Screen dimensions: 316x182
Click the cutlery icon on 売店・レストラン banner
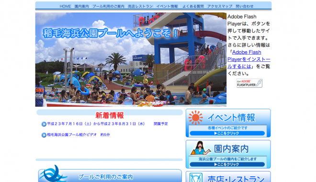point(196,178)
